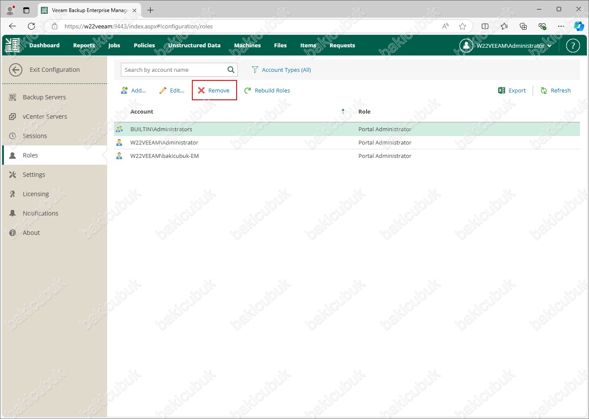Viewport: 589px width, 419px height.
Task: Open the Browser essentials heart icon
Action: click(x=542, y=26)
